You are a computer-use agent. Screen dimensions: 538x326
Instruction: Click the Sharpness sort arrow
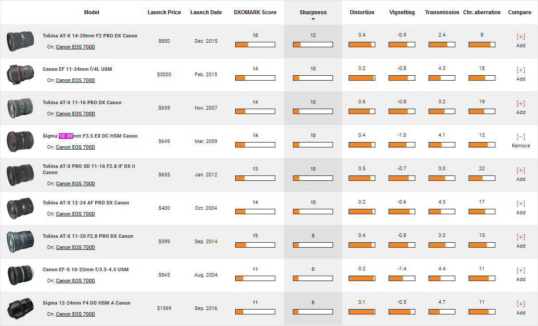313,19
